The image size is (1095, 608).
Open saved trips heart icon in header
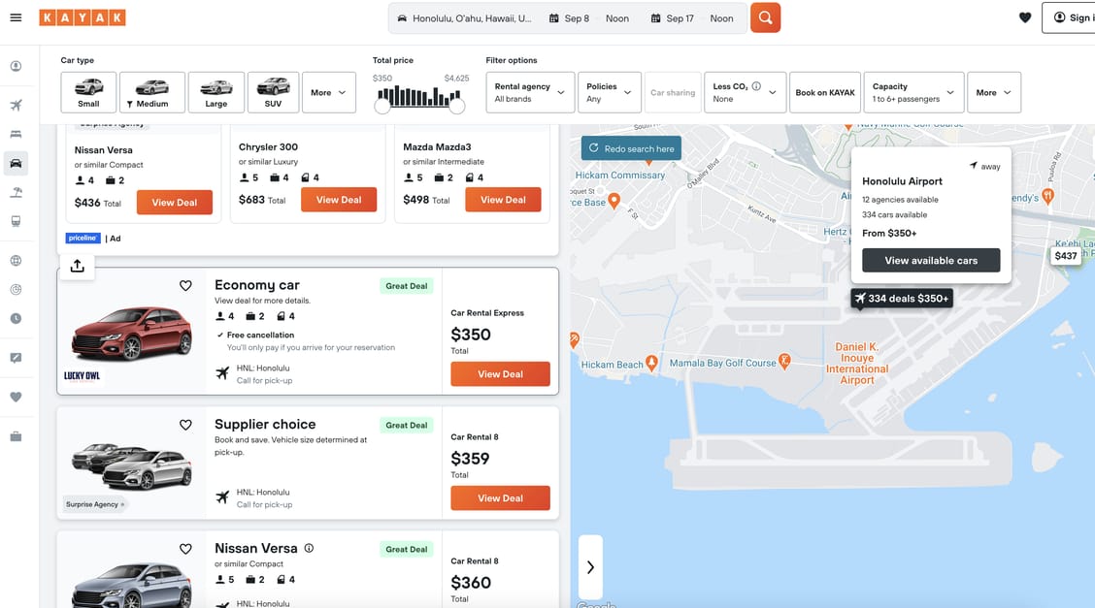coord(1025,17)
